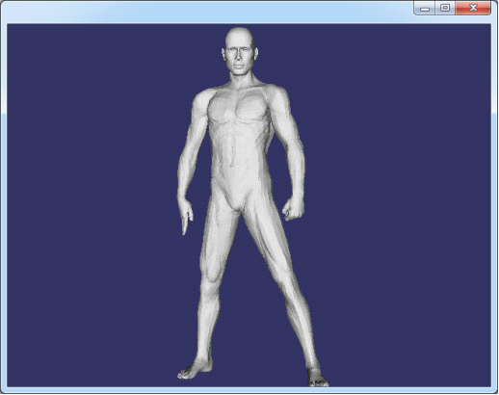Click the model's chest area
The height and width of the screenshot is (395, 499).
pos(239,108)
